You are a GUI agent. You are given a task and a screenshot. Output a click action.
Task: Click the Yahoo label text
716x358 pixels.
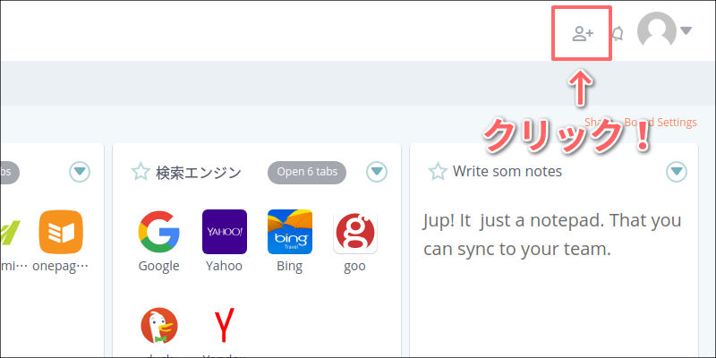[224, 266]
